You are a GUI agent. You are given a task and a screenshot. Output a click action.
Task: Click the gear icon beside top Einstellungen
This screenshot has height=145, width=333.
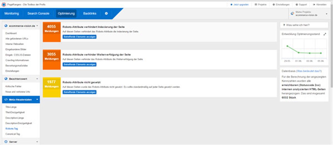pyautogui.click(x=274, y=5)
